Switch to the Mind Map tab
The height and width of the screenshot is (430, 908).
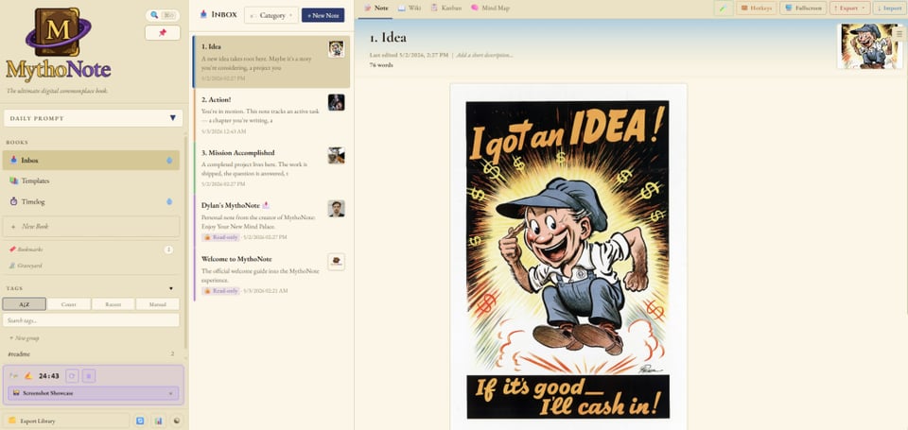tap(490, 9)
